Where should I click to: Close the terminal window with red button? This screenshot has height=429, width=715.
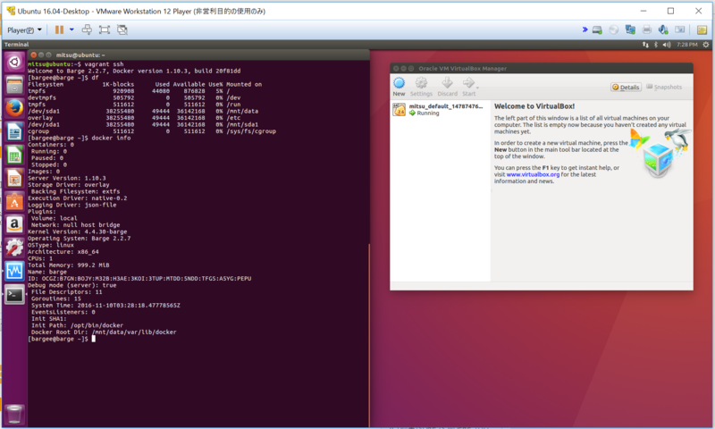pos(33,55)
